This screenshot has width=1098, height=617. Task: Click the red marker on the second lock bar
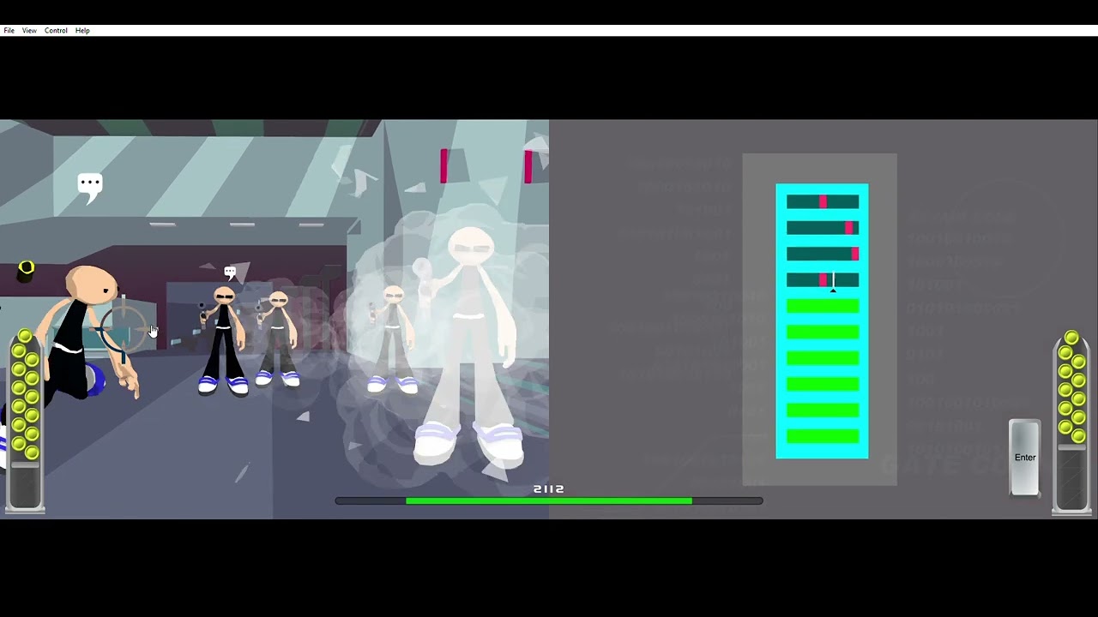pos(849,228)
